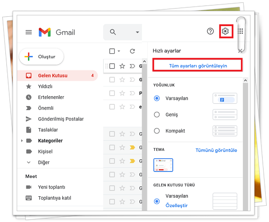The image size is (269, 222).
Task: Select Kompakt density radio button
Action: coord(157,131)
